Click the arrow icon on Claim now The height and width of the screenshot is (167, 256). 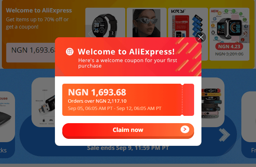click(185, 129)
